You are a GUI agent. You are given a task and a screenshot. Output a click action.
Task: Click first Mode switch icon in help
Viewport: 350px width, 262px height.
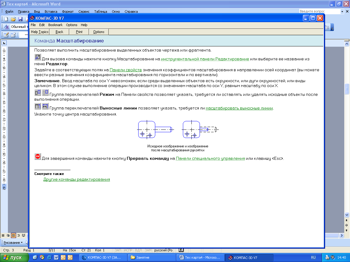pos(38,92)
